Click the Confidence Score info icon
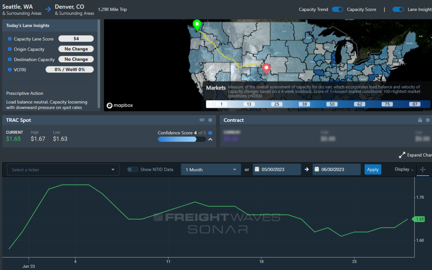Image resolution: width=432 pixels, height=270 pixels. pos(210,133)
